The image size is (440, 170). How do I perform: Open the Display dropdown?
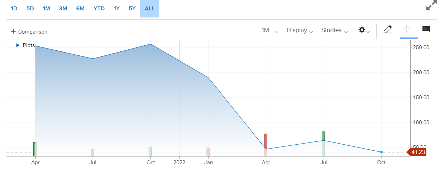300,30
